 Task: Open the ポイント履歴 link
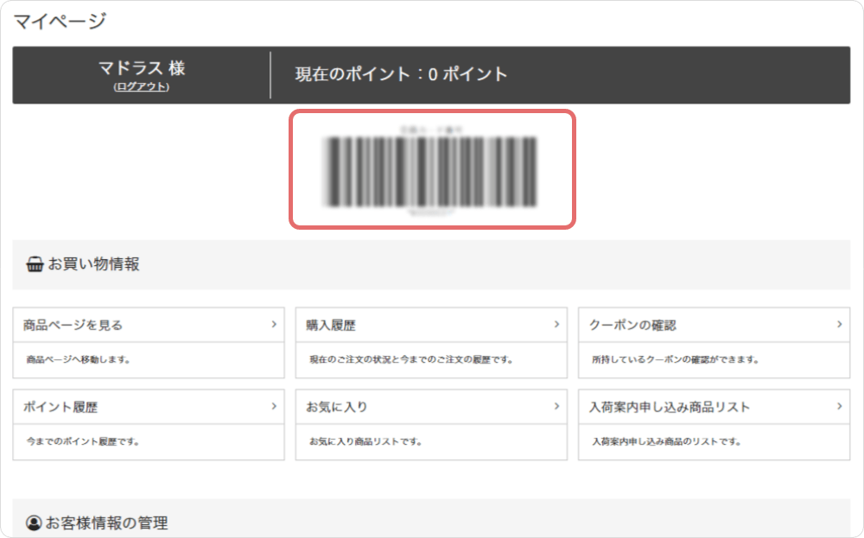(60, 407)
